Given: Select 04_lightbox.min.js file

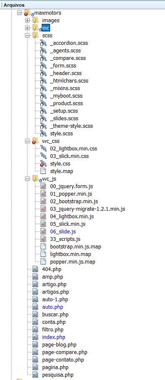Looking at the screenshot, I should pyautogui.click(x=72, y=216).
